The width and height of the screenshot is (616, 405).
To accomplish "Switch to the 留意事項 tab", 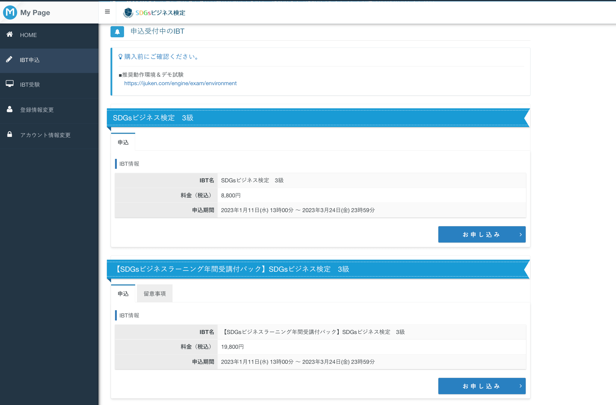I will coord(155,293).
